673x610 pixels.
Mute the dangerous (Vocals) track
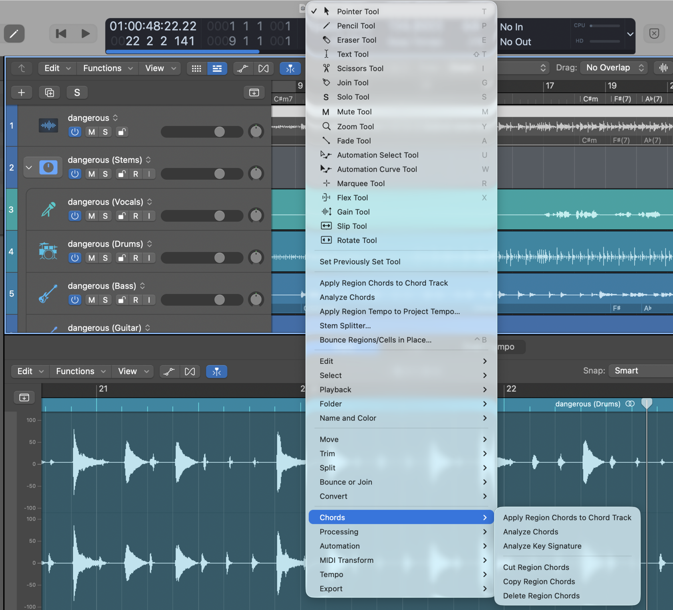tap(91, 216)
